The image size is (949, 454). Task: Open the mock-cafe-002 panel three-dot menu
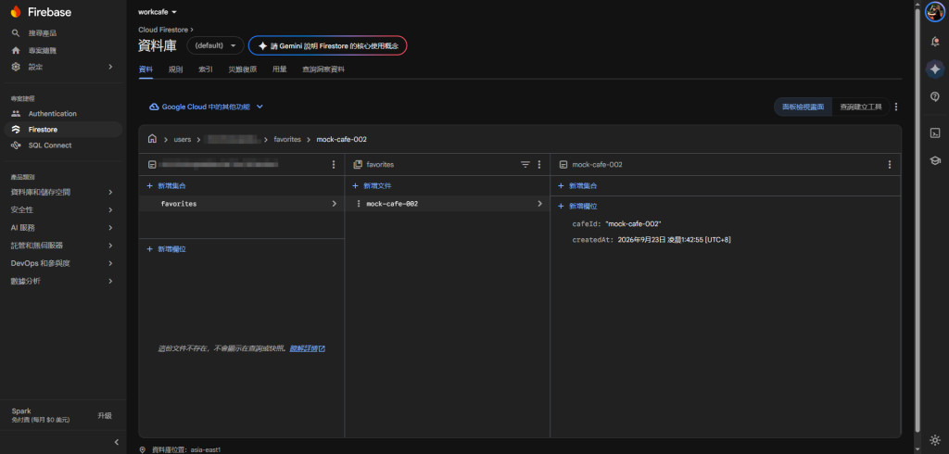(x=890, y=165)
